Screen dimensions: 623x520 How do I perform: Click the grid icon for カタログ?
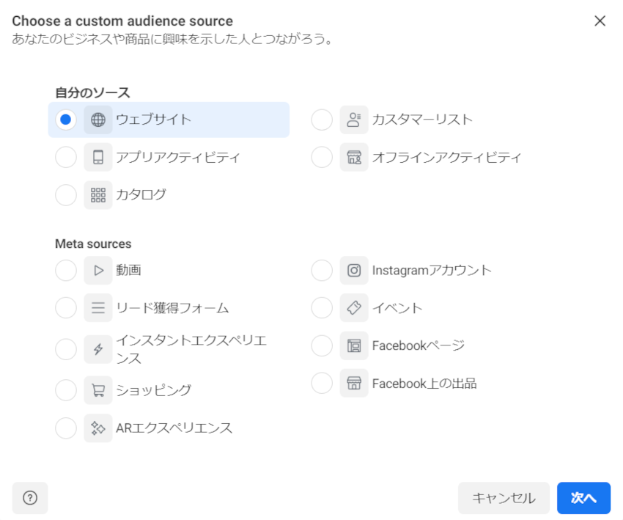(x=98, y=195)
